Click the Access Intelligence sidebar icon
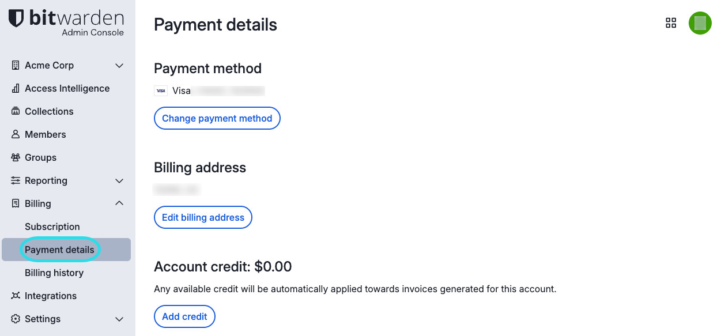The width and height of the screenshot is (725, 336). 15,88
